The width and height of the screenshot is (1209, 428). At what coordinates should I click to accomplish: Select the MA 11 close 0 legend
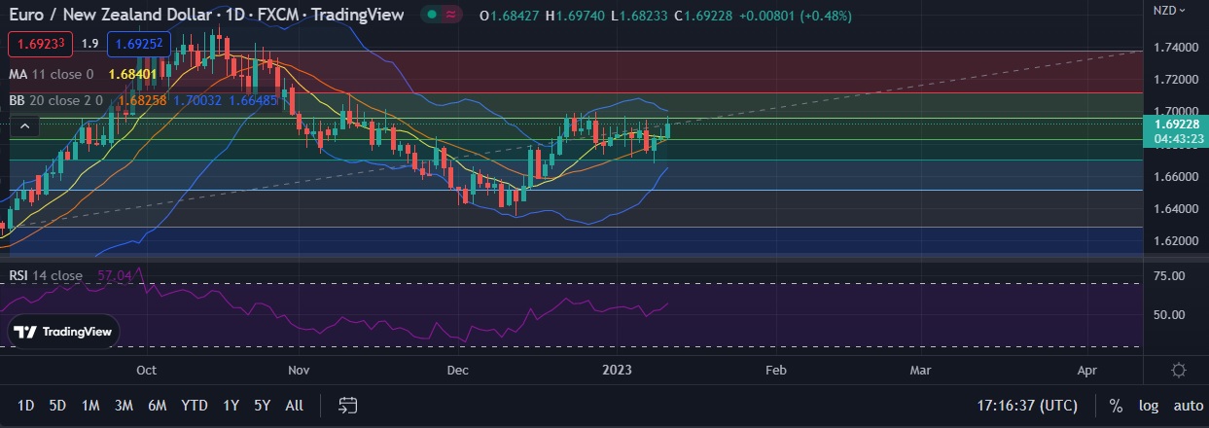pyautogui.click(x=52, y=73)
